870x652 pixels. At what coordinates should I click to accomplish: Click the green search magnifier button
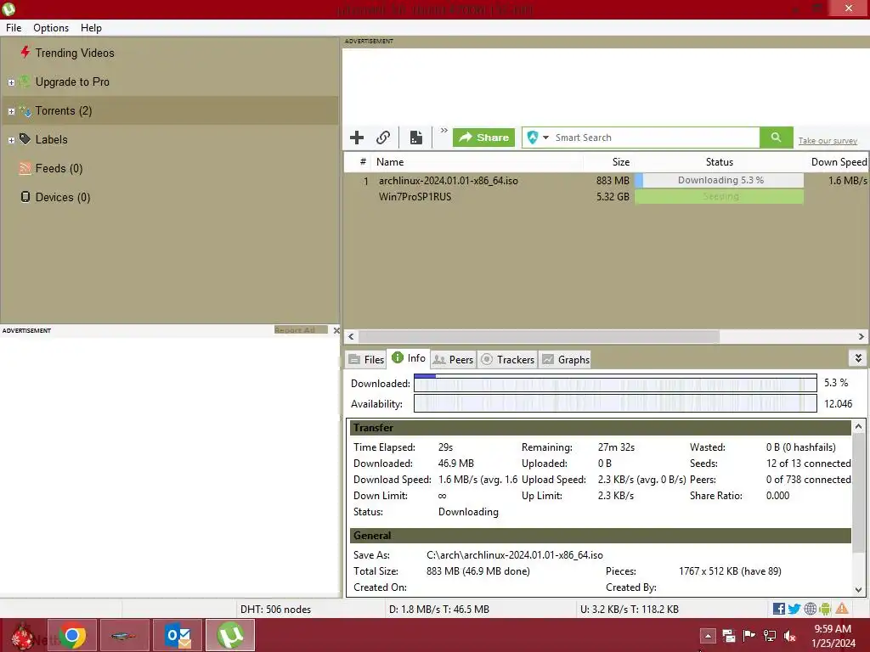[777, 138]
